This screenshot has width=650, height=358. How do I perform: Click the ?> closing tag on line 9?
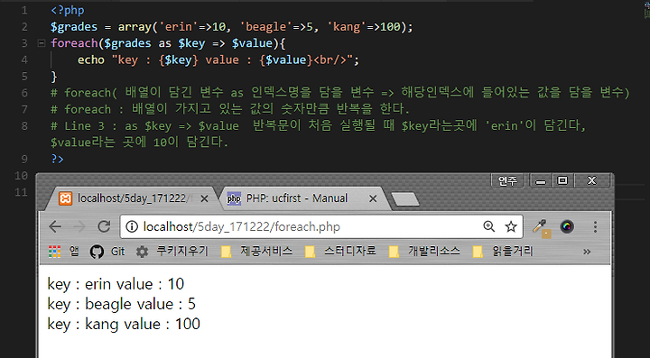point(57,159)
